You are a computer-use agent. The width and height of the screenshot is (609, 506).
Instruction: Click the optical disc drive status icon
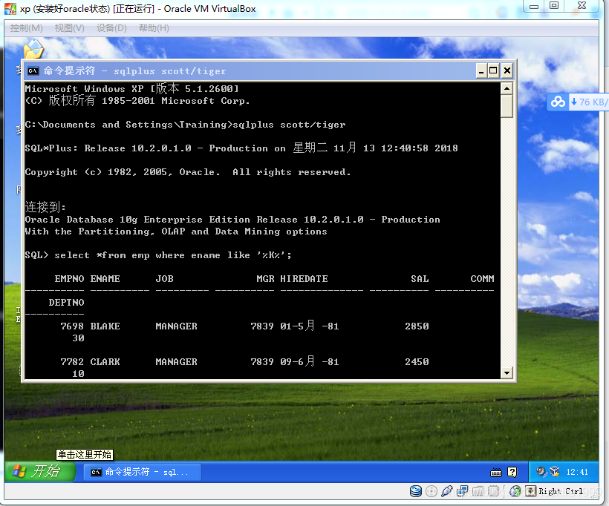tap(431, 491)
